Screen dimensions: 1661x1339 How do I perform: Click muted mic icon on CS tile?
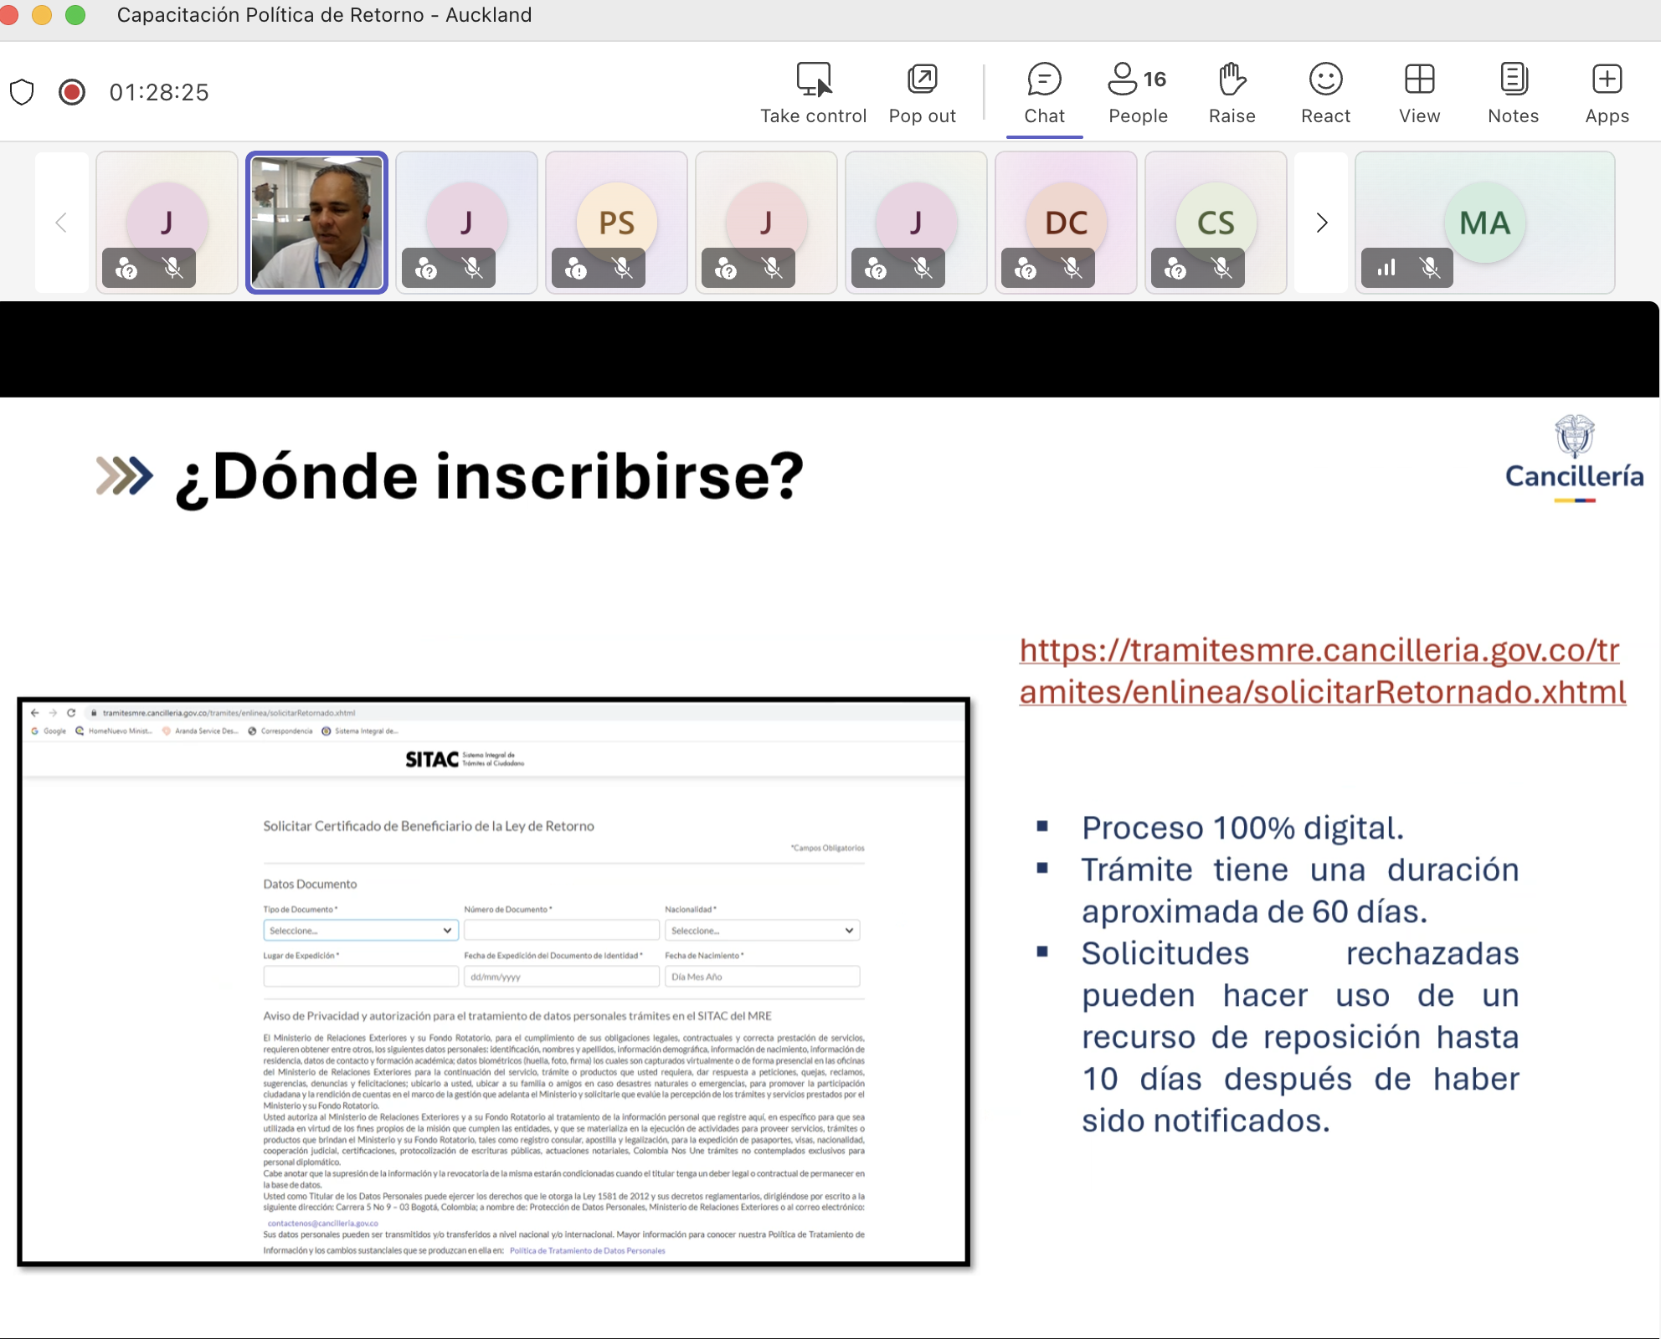1221,269
